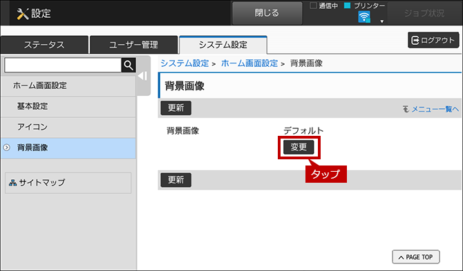Switch to the ステータス tab
The width and height of the screenshot is (463, 271).
(x=44, y=45)
